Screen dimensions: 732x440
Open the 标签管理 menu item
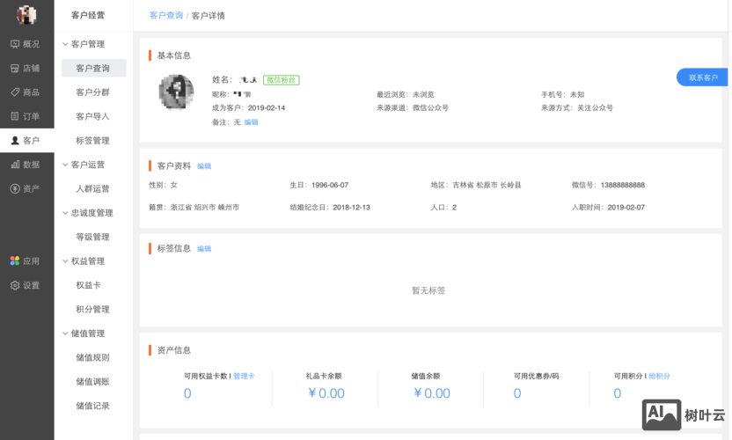coord(92,141)
